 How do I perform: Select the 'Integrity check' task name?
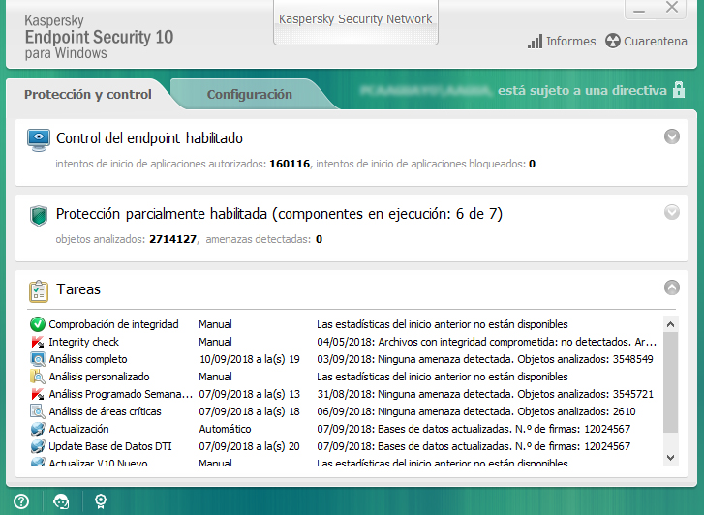pos(84,342)
